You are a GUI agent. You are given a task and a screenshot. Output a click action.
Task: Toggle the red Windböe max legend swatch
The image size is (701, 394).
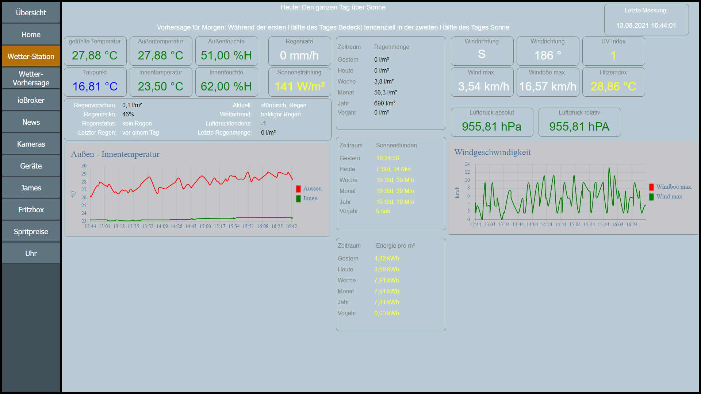click(x=651, y=187)
